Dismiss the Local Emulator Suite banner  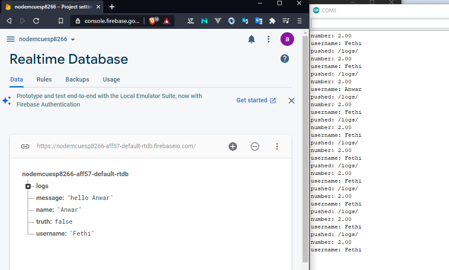click(x=292, y=101)
